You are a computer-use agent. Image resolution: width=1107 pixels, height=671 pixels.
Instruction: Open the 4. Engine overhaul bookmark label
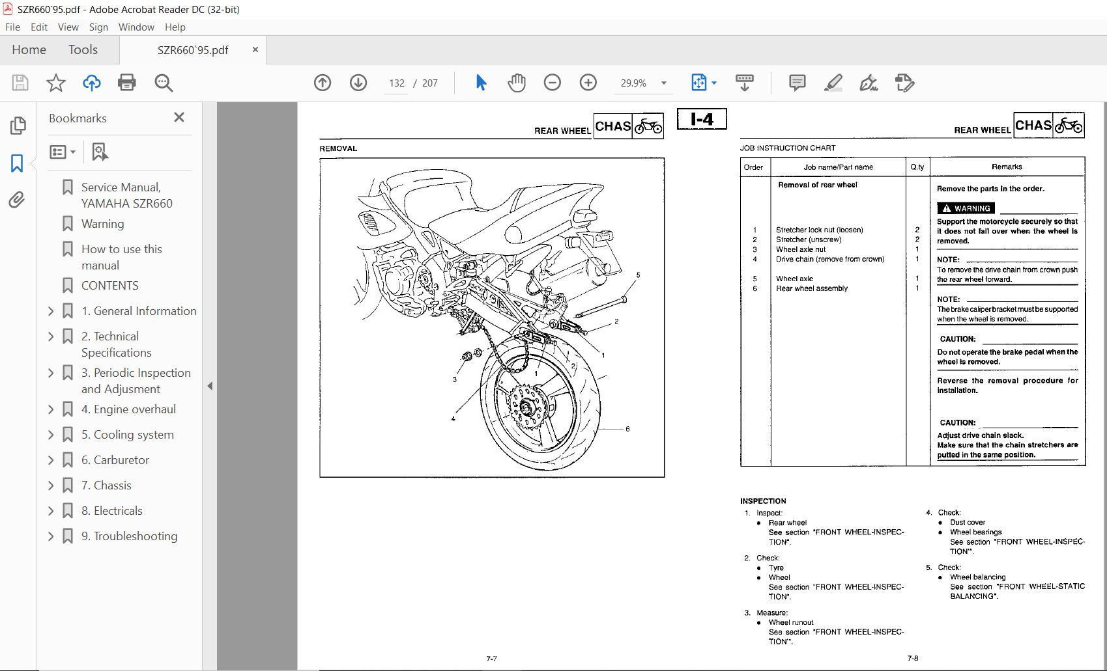[x=128, y=409]
